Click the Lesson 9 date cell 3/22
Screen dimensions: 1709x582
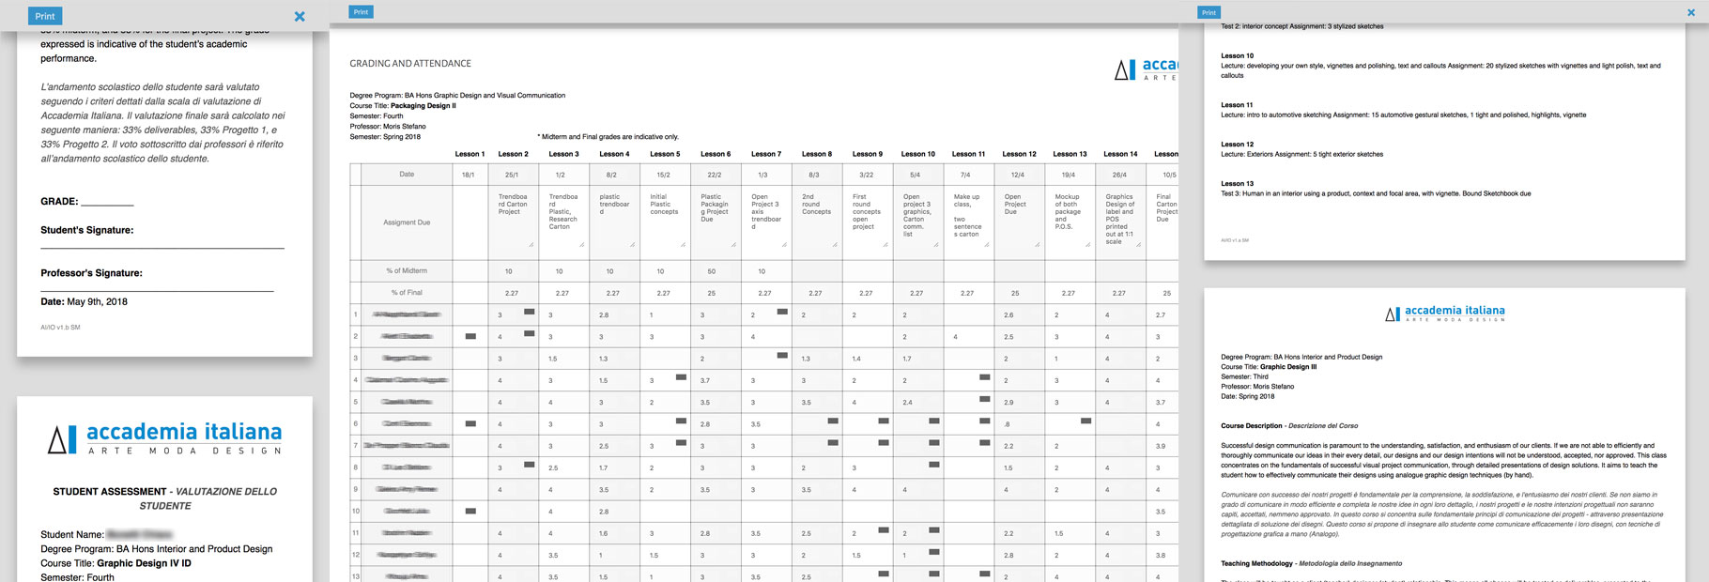click(866, 175)
